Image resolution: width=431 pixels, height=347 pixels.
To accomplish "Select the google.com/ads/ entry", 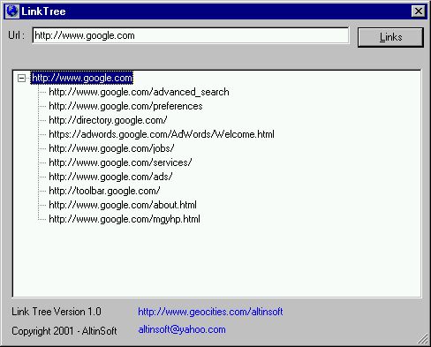I will (x=110, y=177).
